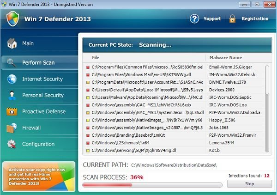
Task: Select the P2P-Worm.Win32.Franvir entry
Action: tap(233, 135)
